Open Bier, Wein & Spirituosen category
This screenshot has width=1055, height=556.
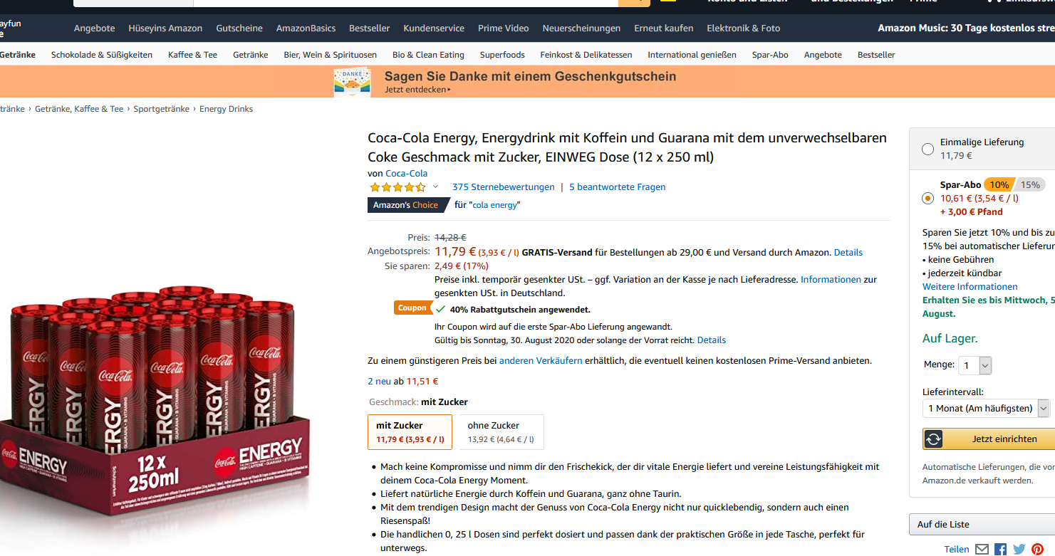[x=331, y=55]
